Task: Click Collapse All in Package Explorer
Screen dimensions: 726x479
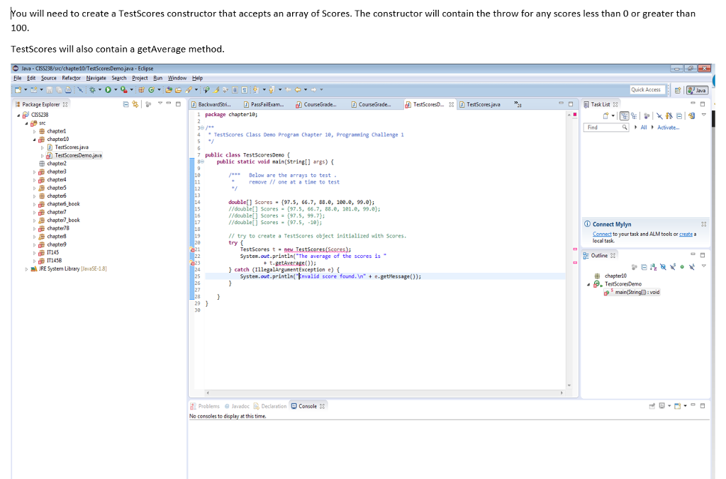Action: [125, 105]
